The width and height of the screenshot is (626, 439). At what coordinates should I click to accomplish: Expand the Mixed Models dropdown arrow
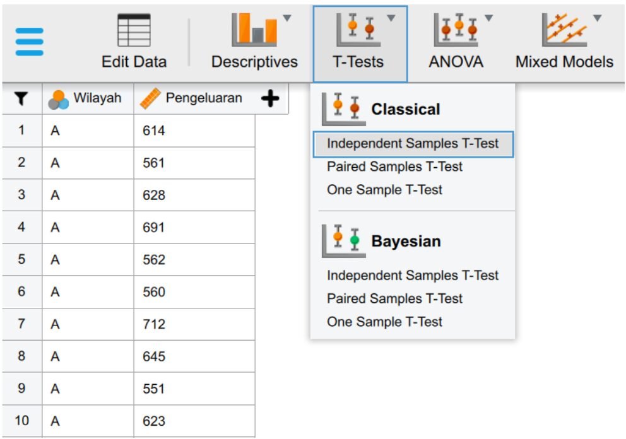597,18
